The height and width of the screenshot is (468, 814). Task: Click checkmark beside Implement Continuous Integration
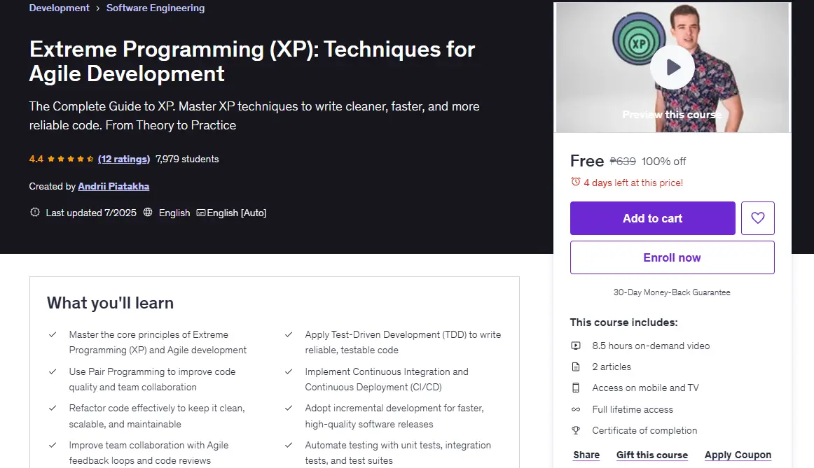(289, 371)
